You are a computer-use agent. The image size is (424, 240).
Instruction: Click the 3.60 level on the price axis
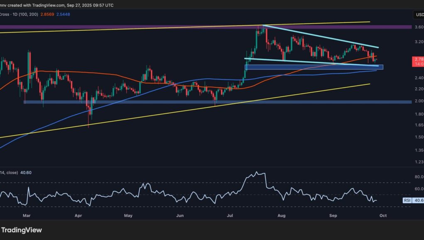419,27
